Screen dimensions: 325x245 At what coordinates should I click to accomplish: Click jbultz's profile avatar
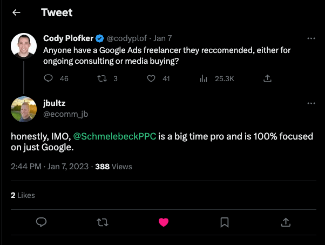(24, 109)
